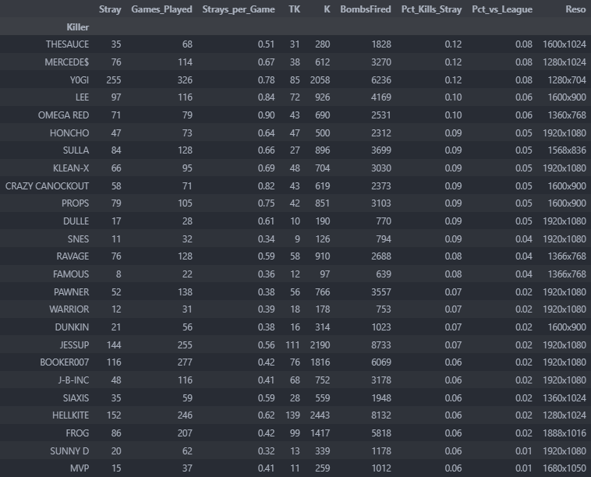Viewport: 591px width, 477px height.
Task: Click the Reso column header
Action: click(x=575, y=9)
